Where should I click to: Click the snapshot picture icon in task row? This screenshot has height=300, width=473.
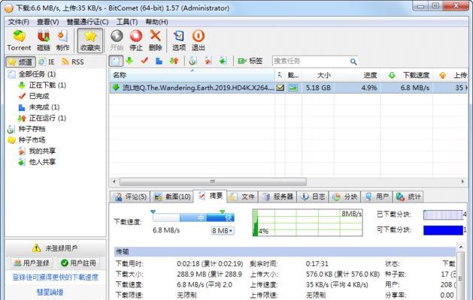pyautogui.click(x=293, y=88)
